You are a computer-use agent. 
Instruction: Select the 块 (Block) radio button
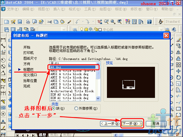(53, 108)
